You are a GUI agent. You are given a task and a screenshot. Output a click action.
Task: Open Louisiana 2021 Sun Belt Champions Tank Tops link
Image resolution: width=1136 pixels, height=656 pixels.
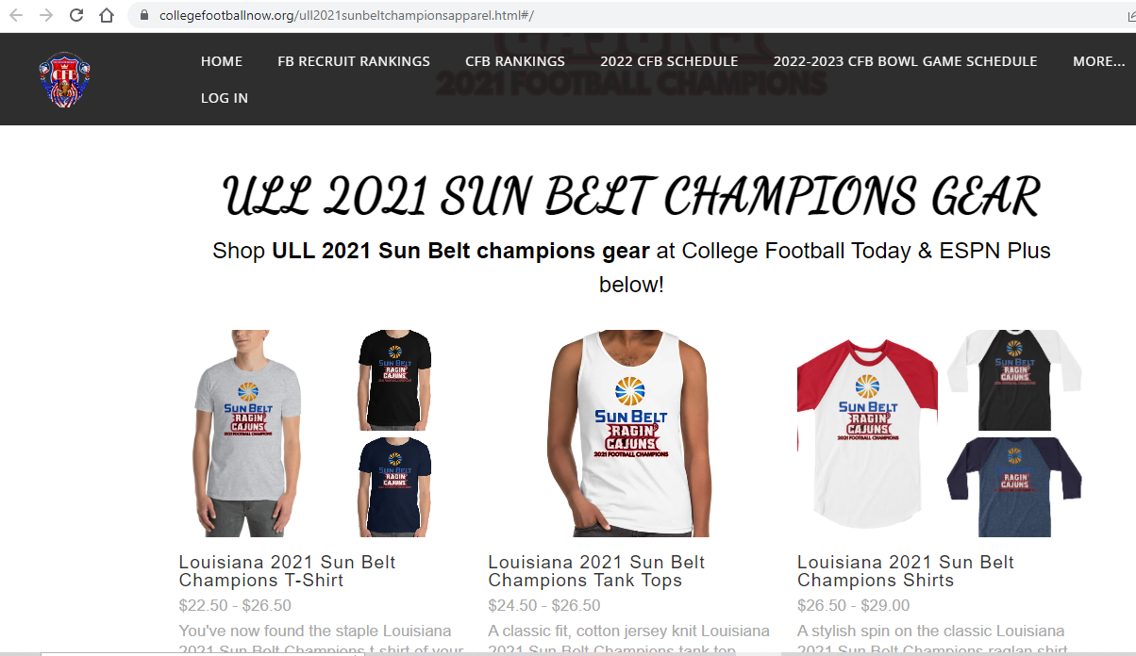596,571
